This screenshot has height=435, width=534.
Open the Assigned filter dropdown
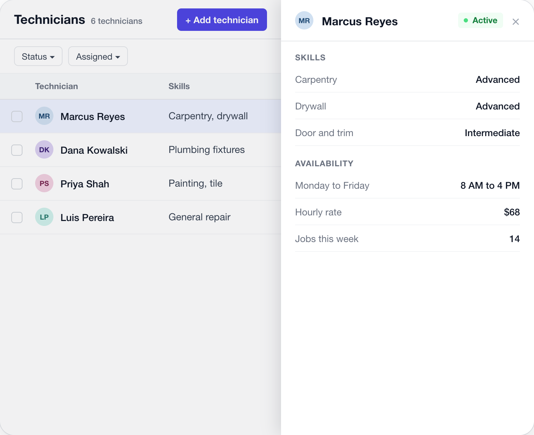(98, 56)
